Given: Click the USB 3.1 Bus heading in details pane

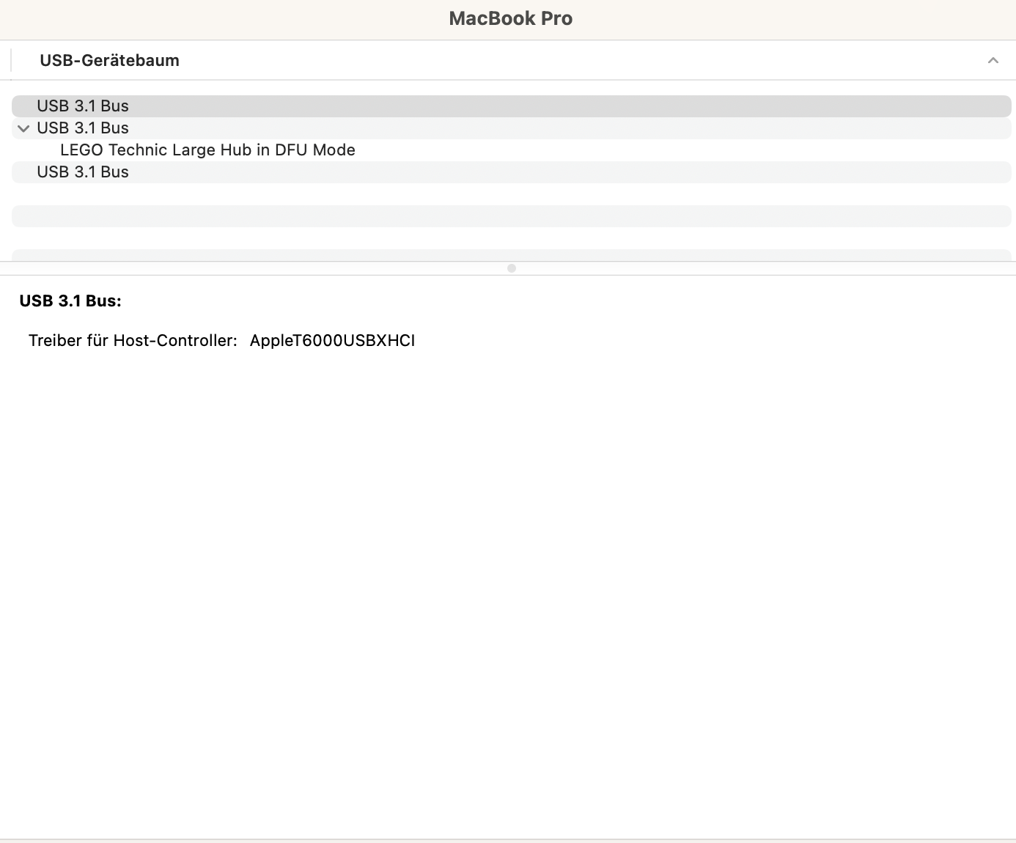Looking at the screenshot, I should click(x=70, y=301).
